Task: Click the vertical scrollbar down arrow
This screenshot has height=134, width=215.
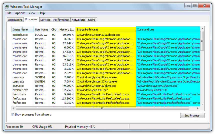Action: click(202, 104)
